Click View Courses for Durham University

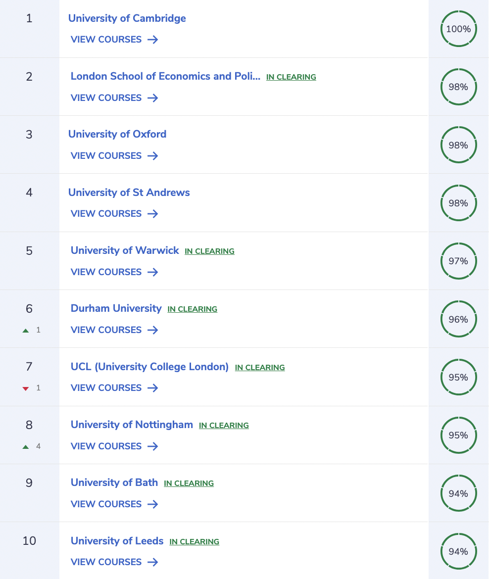tap(114, 330)
